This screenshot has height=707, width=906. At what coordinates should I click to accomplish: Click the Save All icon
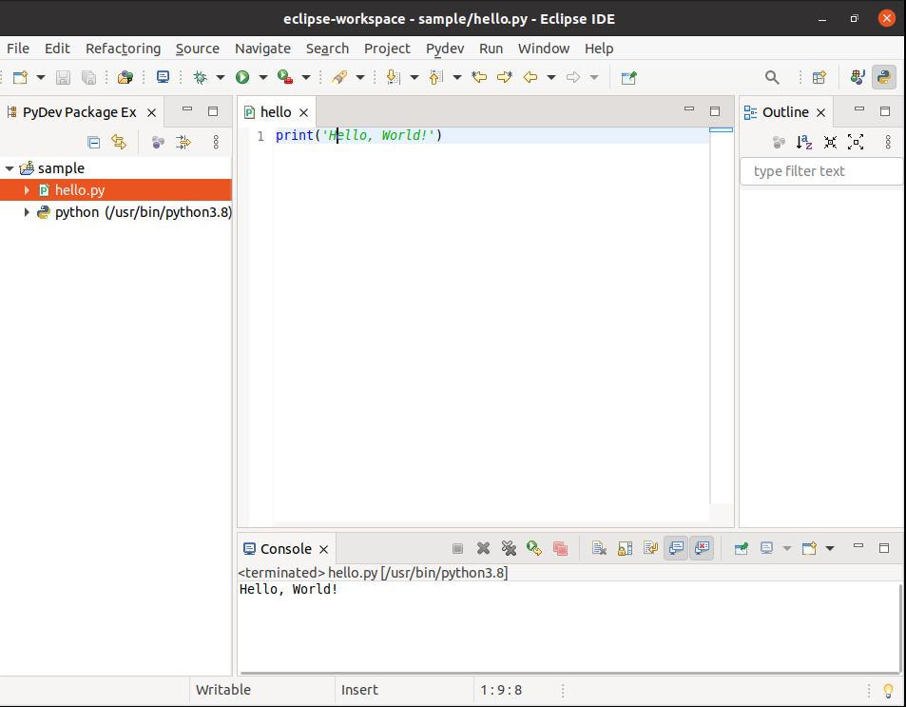coord(89,77)
